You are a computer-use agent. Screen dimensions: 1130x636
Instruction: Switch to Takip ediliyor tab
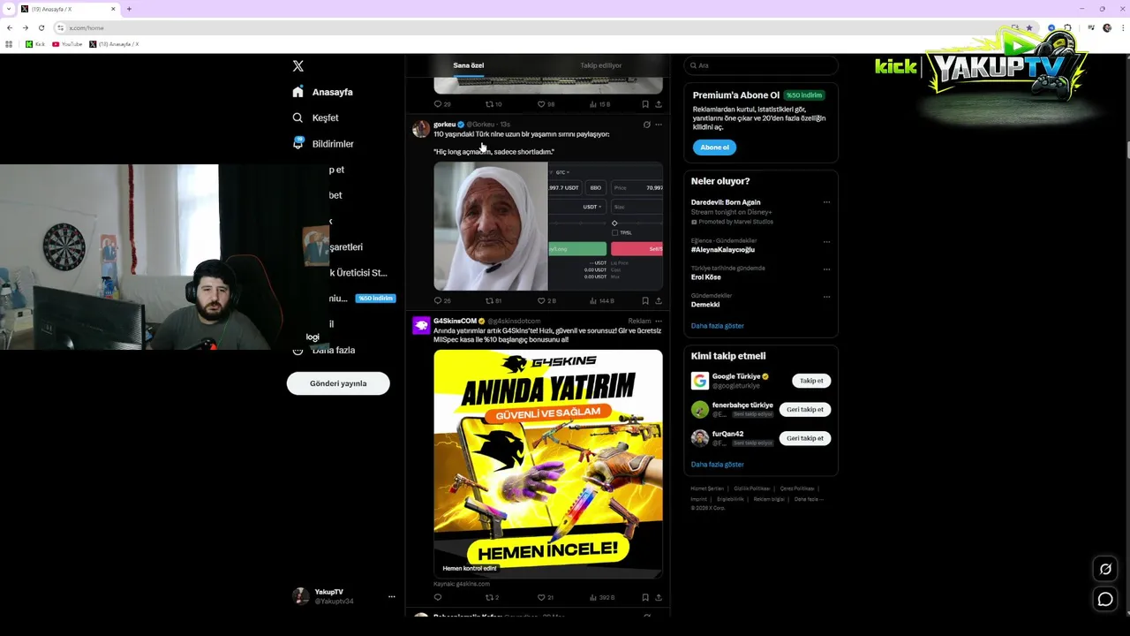pyautogui.click(x=601, y=65)
